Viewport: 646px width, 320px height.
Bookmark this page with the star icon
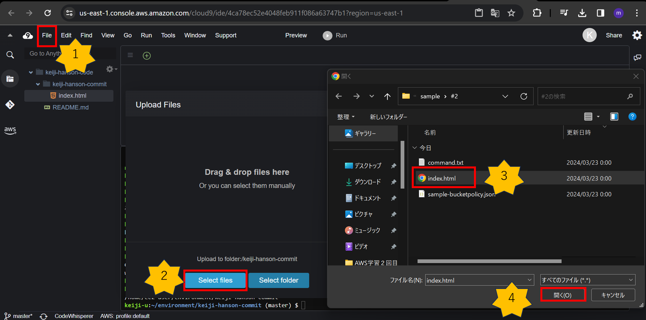pyautogui.click(x=511, y=13)
